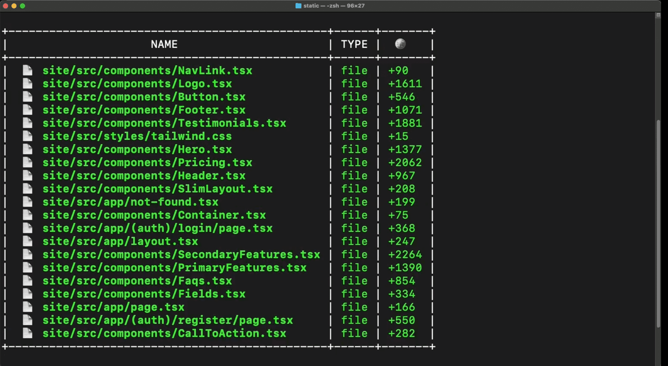
Task: Click the path site/src/components/Hero.tsx
Action: point(137,149)
